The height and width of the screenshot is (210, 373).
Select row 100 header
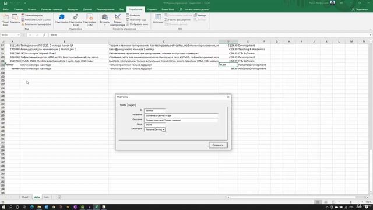[2, 57]
